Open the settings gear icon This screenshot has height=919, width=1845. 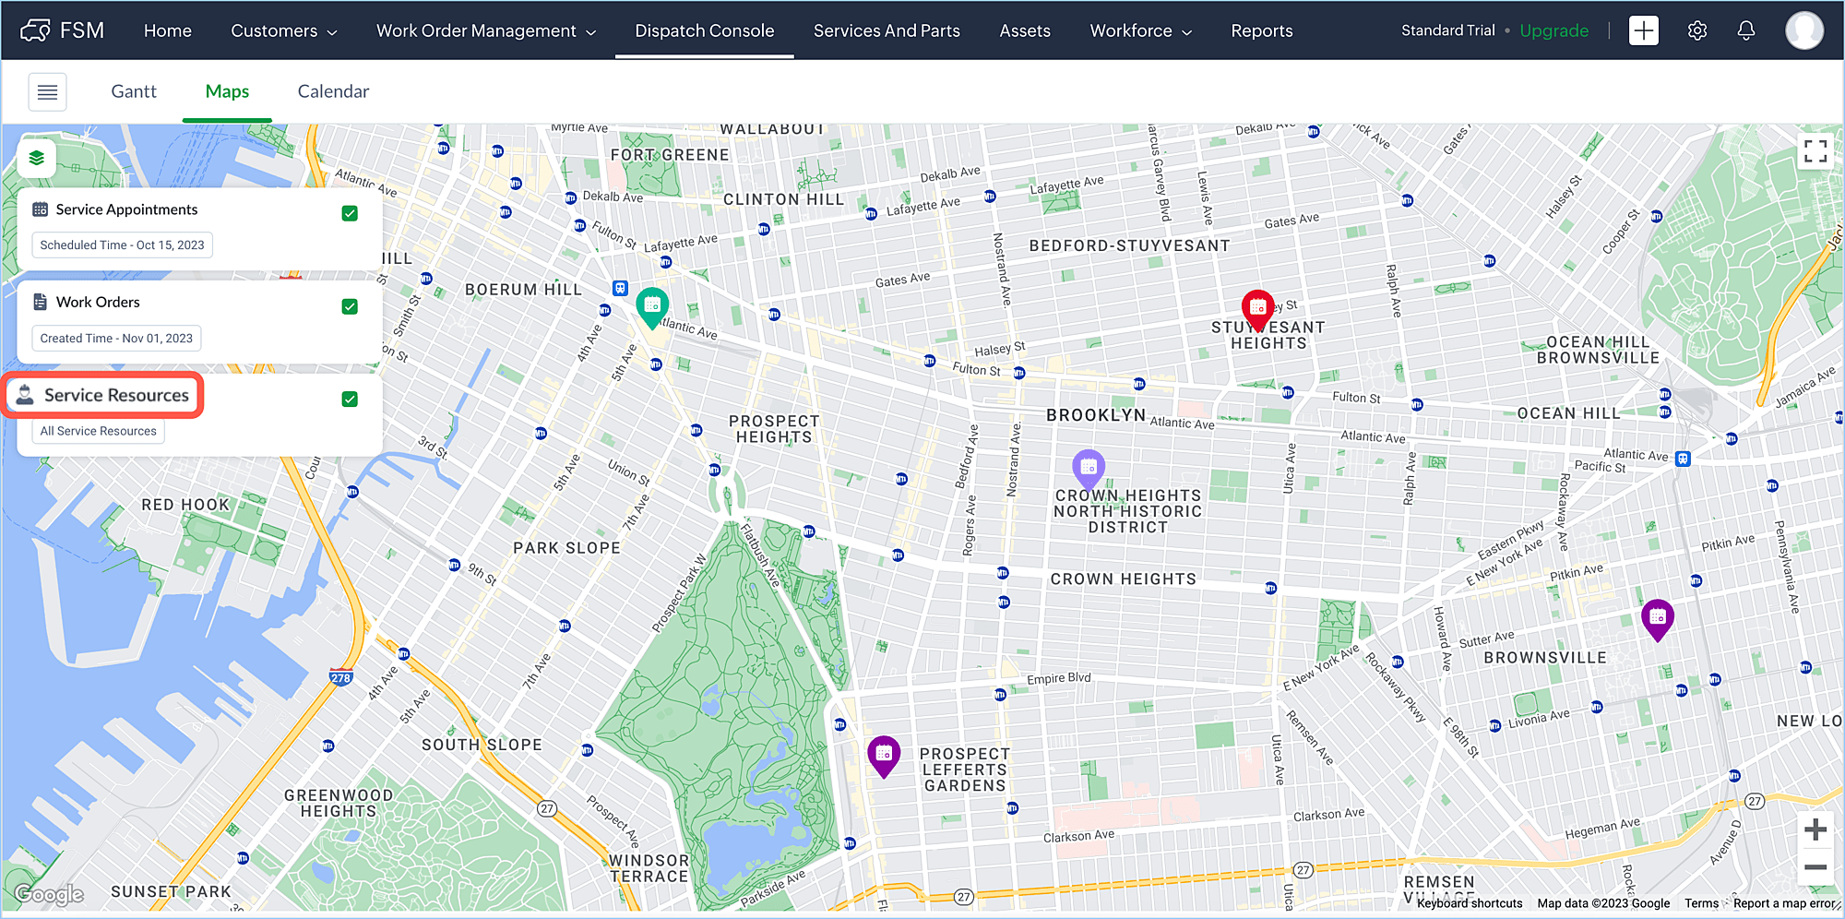(1696, 30)
